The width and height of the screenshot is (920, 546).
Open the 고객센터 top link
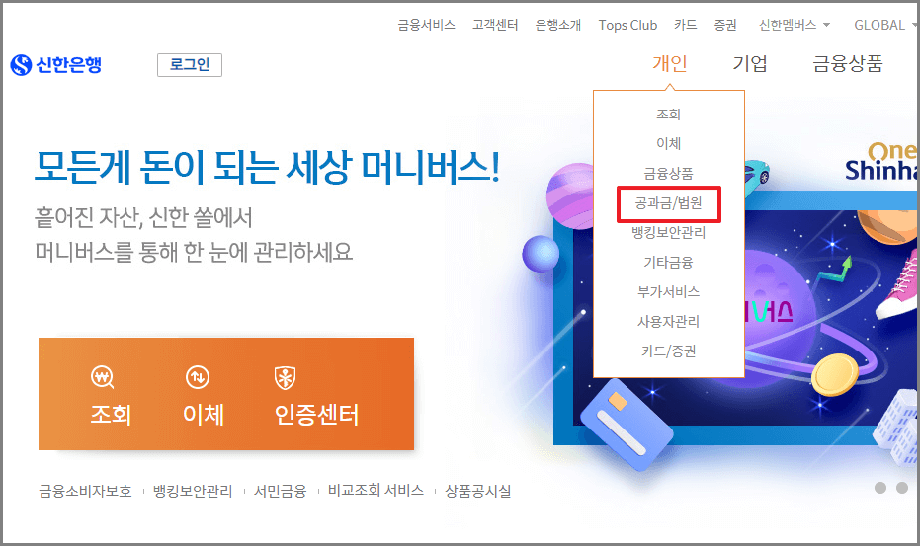point(495,25)
